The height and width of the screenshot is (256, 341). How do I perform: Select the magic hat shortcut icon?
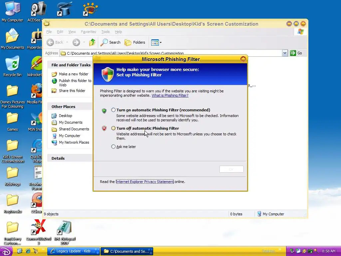pos(64,9)
